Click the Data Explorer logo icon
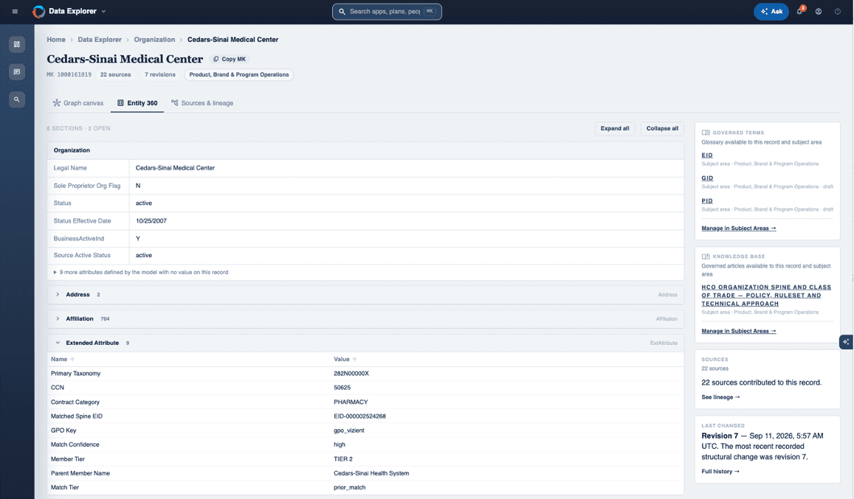854x499 pixels. coord(38,12)
